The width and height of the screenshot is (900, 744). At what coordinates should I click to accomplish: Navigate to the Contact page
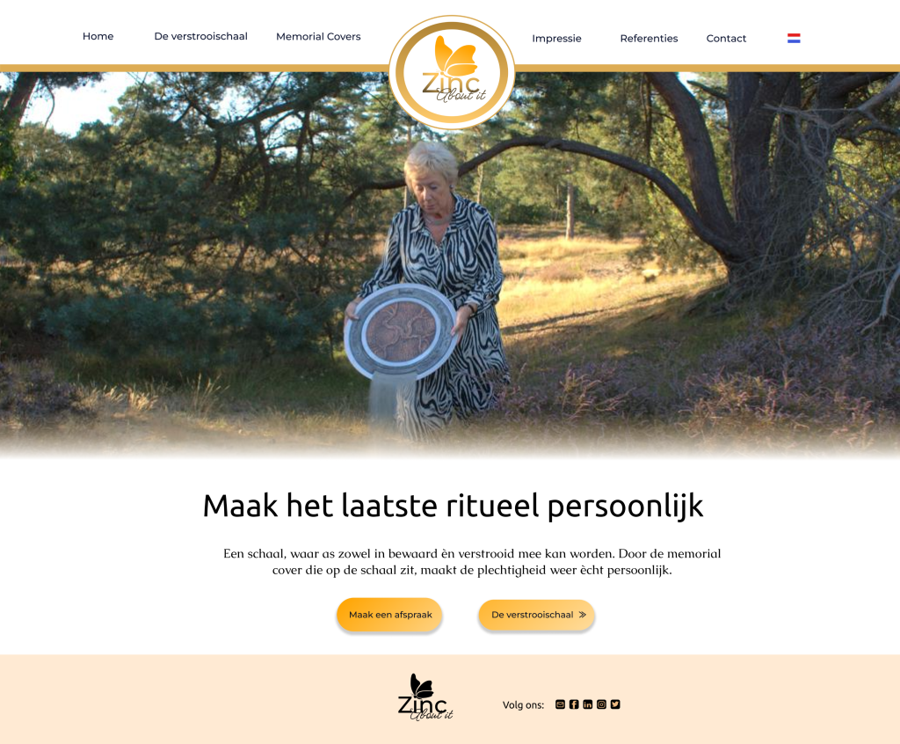[x=726, y=39]
